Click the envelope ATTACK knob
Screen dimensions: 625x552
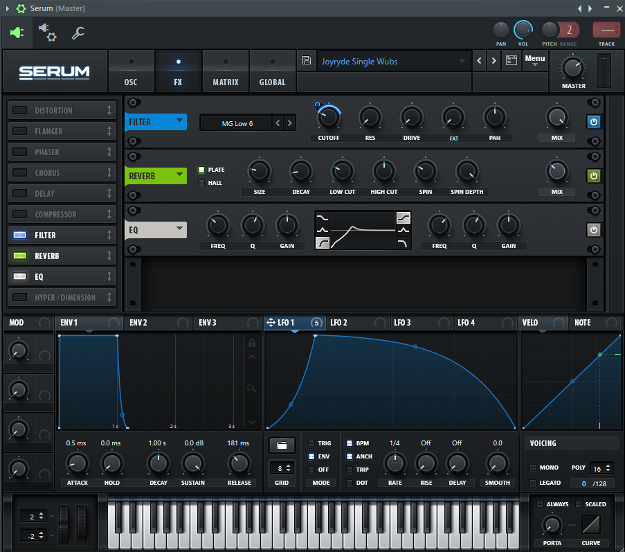pos(77,463)
